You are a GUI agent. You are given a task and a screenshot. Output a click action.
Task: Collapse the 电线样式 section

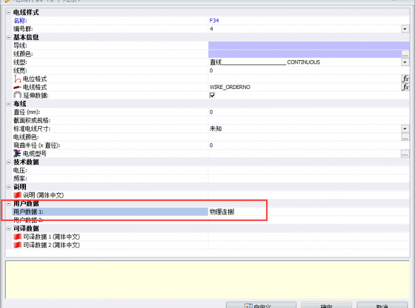tap(8, 12)
